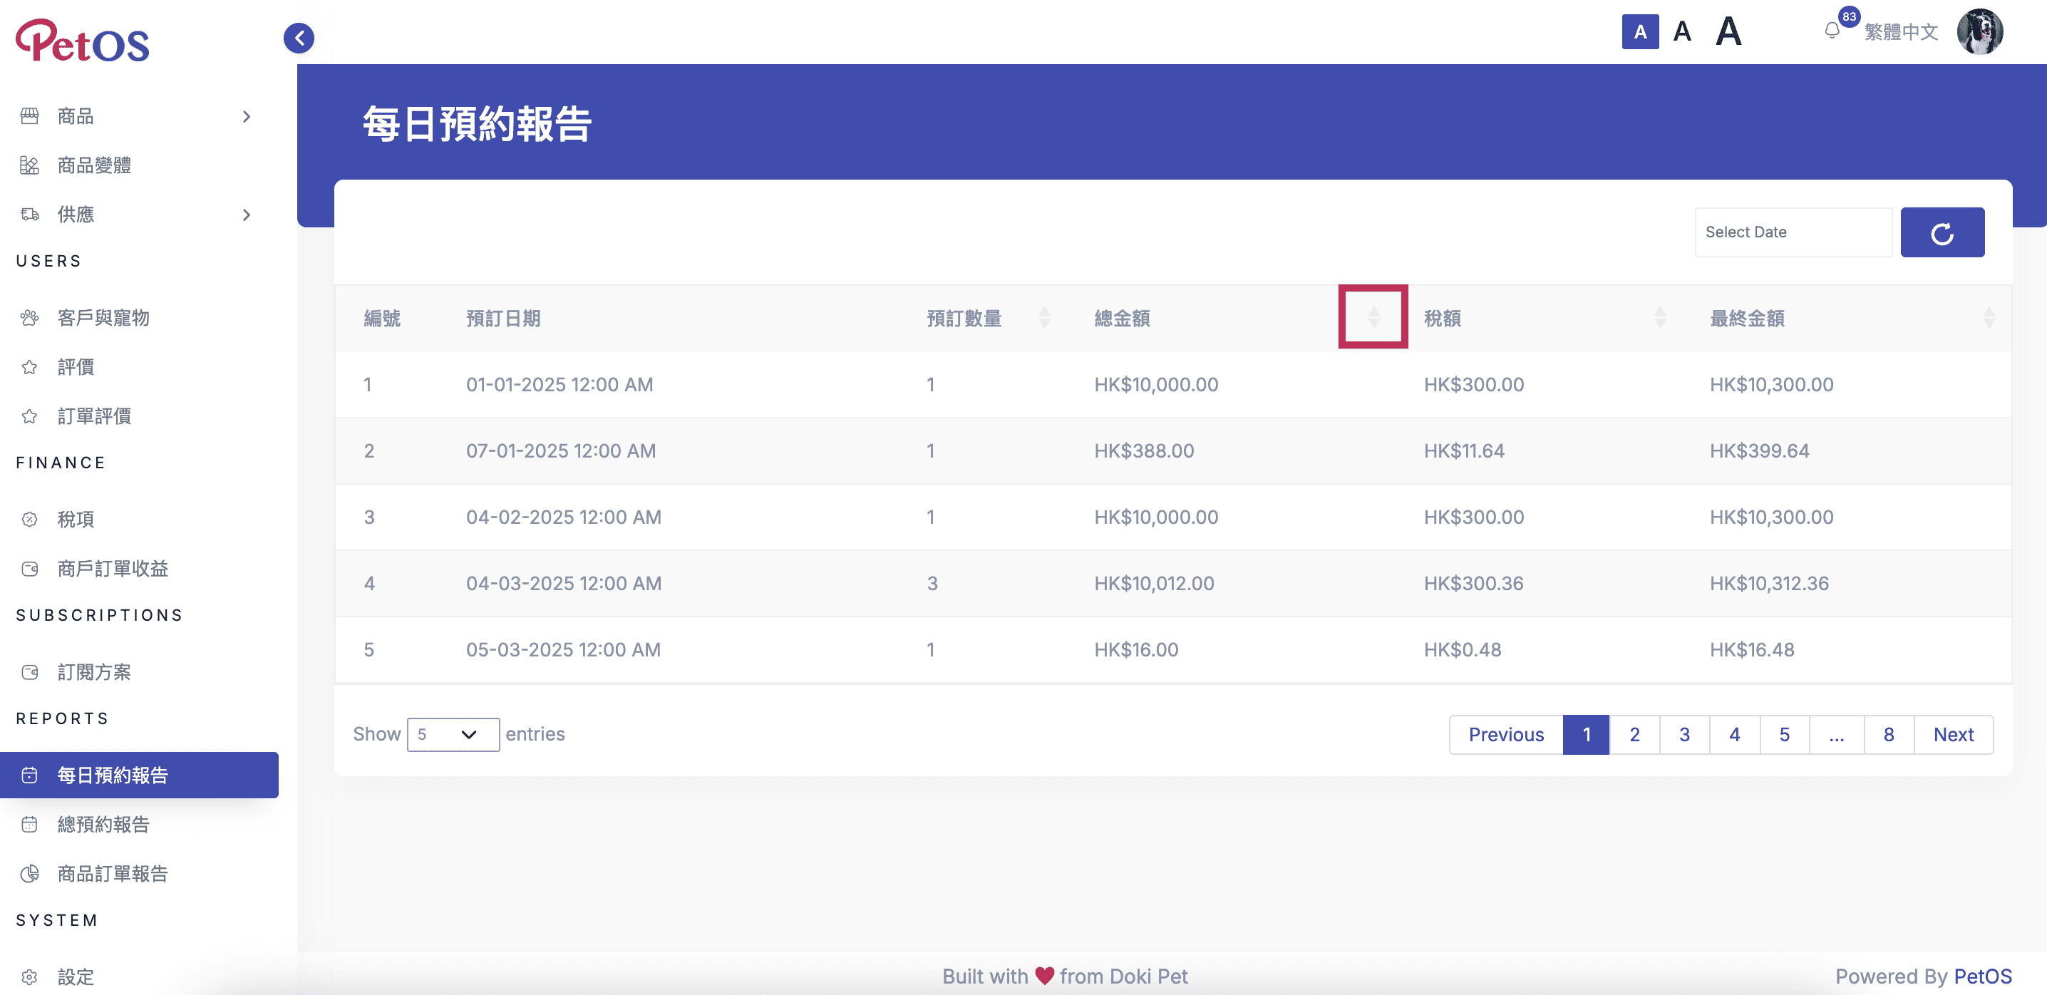Click date 04-03-2025 12:00 AM cell
Screen dimensions: 2047x995
[x=563, y=583]
